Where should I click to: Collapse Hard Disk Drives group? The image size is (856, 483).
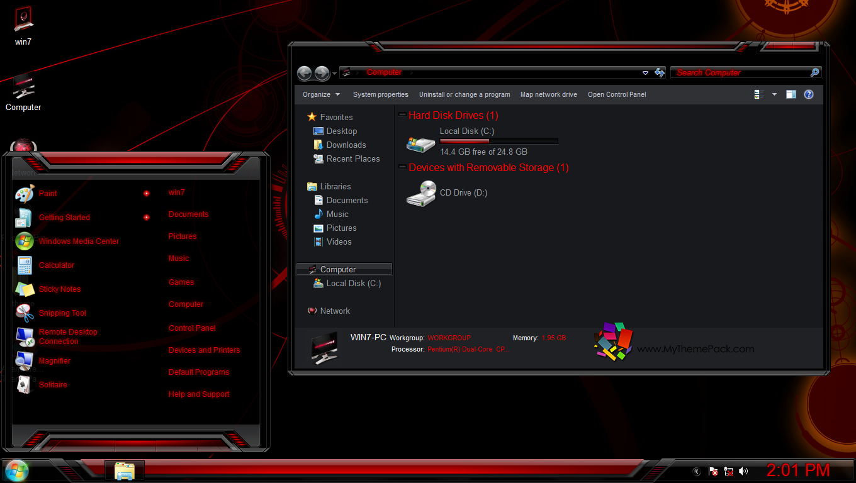[x=402, y=115]
